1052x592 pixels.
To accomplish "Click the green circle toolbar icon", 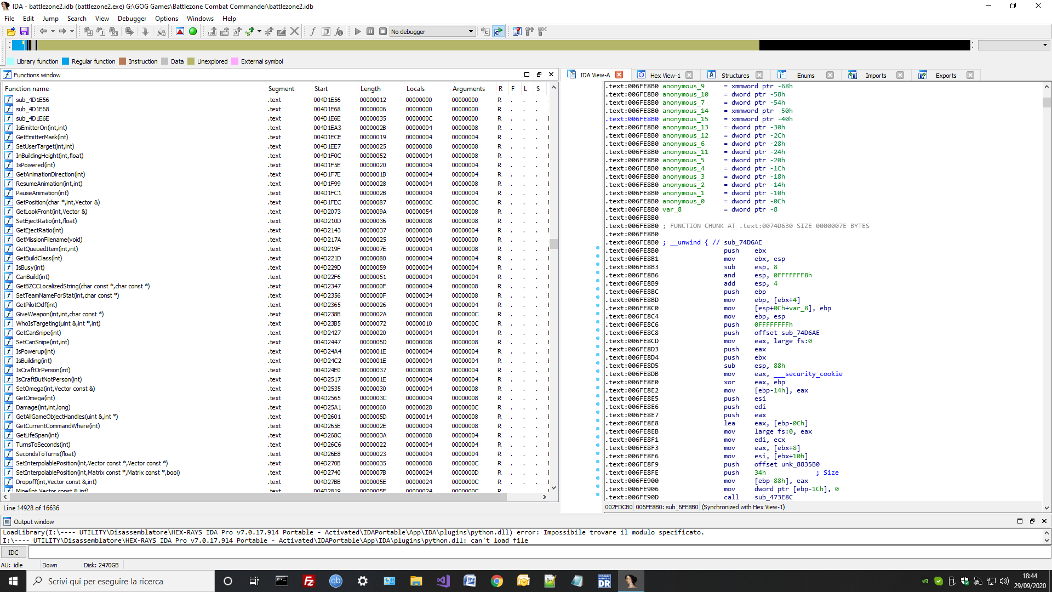I will click(x=193, y=32).
